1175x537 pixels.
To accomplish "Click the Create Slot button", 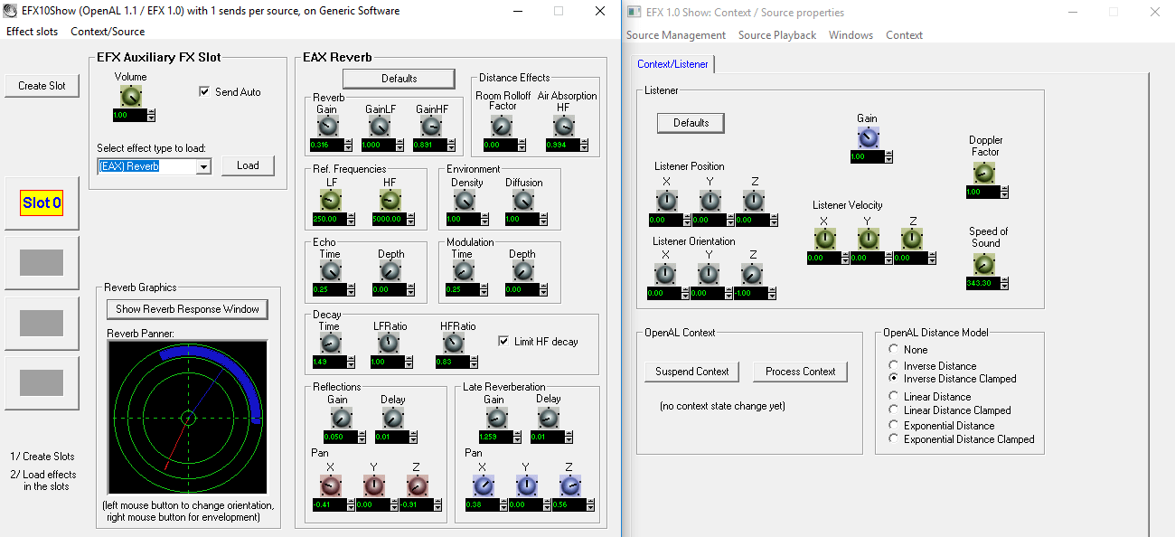I will coord(42,86).
